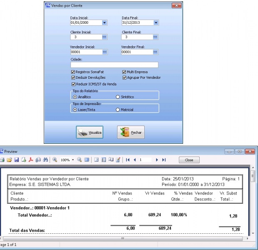Image resolution: width=258 pixels, height=250 pixels.
Task: Click the zoom in magnifier icon
Action: [55, 160]
